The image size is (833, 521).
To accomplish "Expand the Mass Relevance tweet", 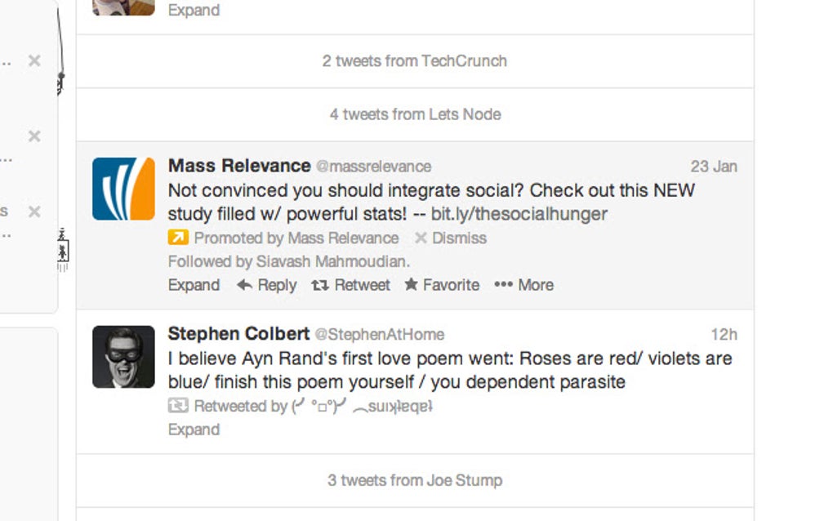I will tap(194, 285).
